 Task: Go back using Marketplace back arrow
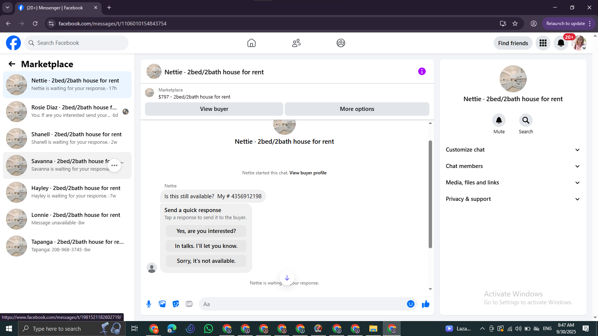pos(12,64)
